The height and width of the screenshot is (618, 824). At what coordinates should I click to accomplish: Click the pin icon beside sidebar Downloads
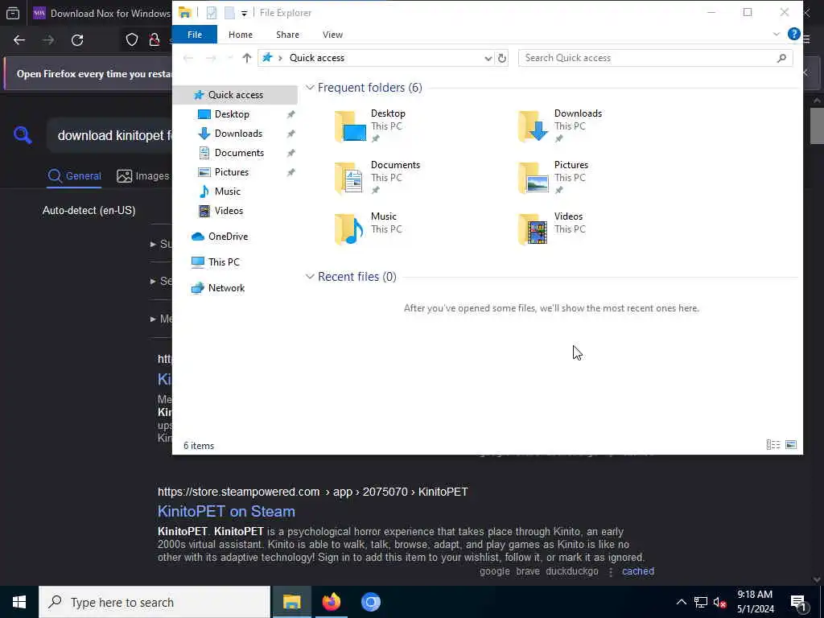click(290, 134)
